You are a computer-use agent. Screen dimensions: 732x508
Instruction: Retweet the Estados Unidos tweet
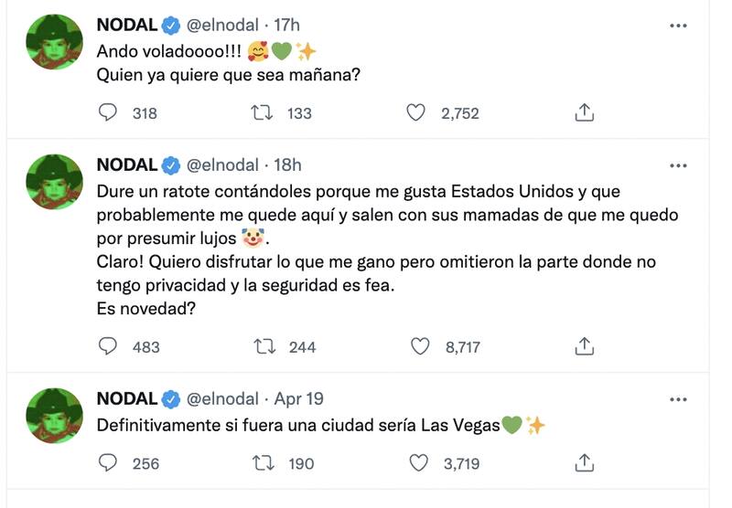click(264, 346)
